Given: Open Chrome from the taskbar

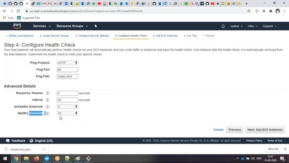Looking at the screenshot, I should click(16, 158).
